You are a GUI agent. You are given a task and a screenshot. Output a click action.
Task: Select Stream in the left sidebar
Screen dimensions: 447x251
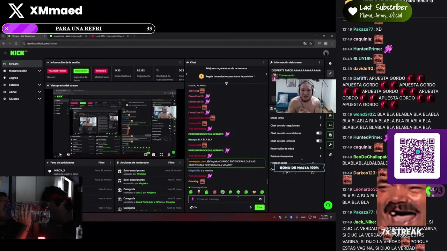[22, 64]
